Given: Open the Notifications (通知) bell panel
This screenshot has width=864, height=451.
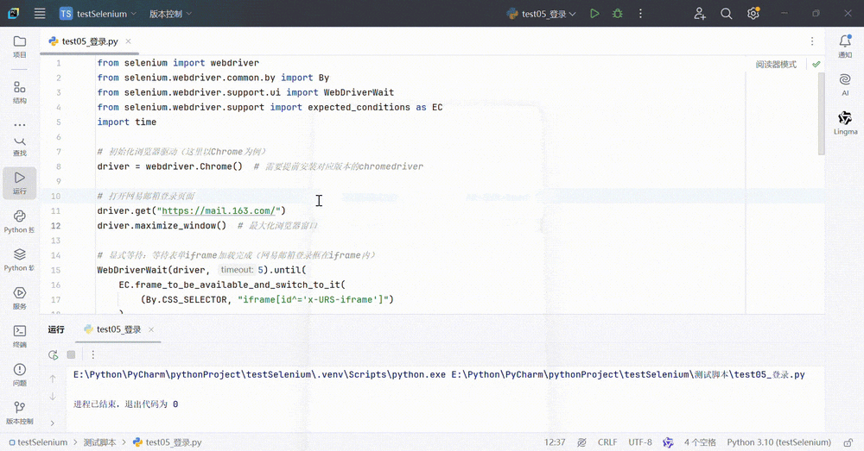Looking at the screenshot, I should [845, 46].
